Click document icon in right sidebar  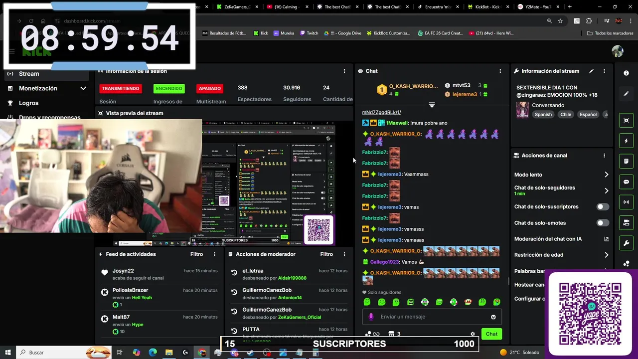pos(627,162)
